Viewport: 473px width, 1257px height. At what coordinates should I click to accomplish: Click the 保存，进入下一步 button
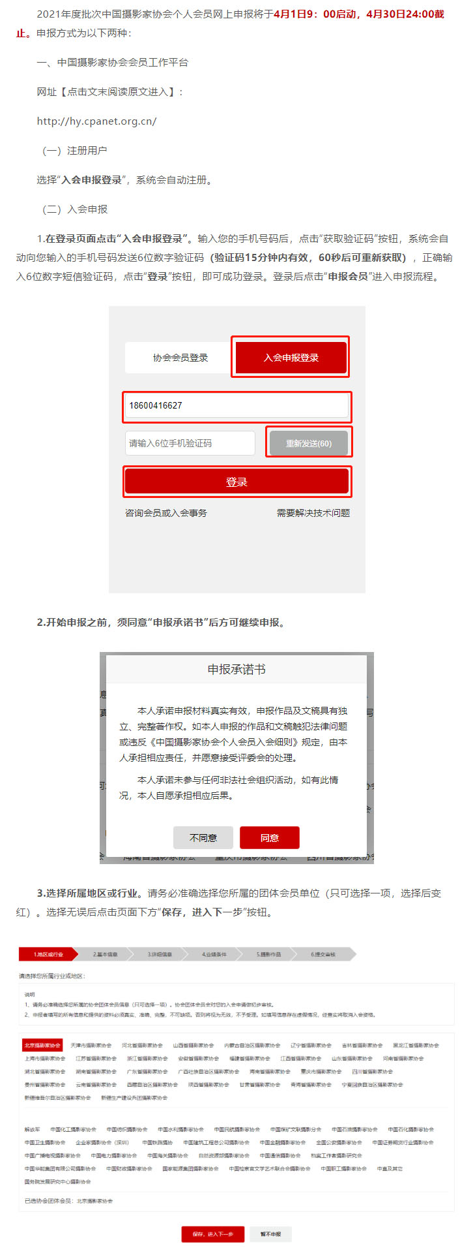213,1234
